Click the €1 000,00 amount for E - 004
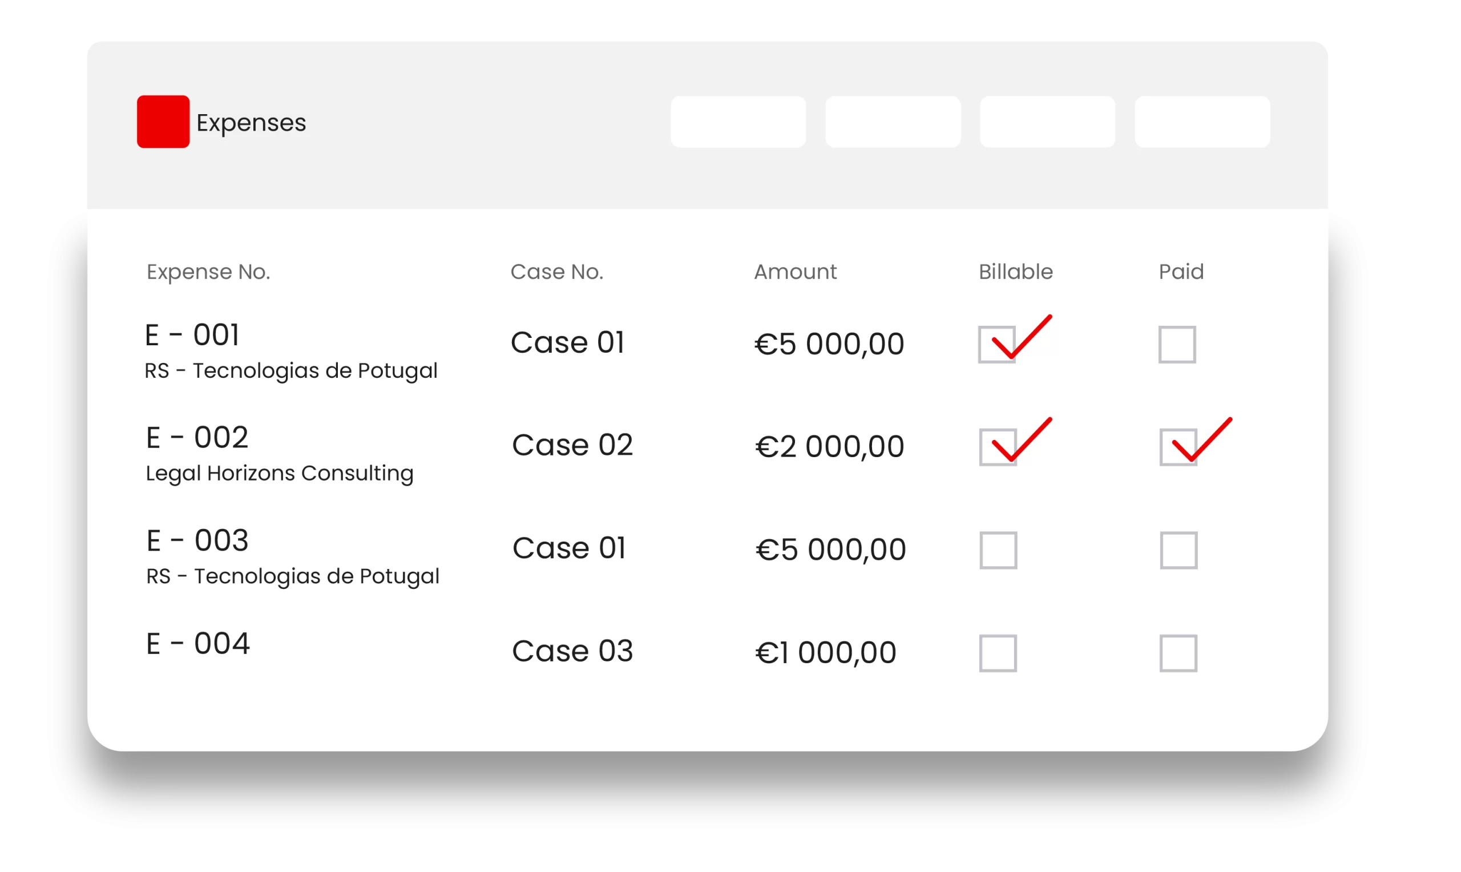The width and height of the screenshot is (1461, 872). (825, 652)
